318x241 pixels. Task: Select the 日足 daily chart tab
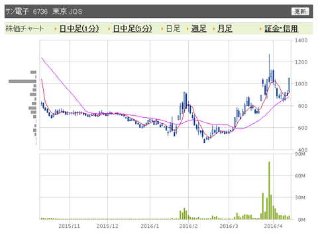[173, 28]
